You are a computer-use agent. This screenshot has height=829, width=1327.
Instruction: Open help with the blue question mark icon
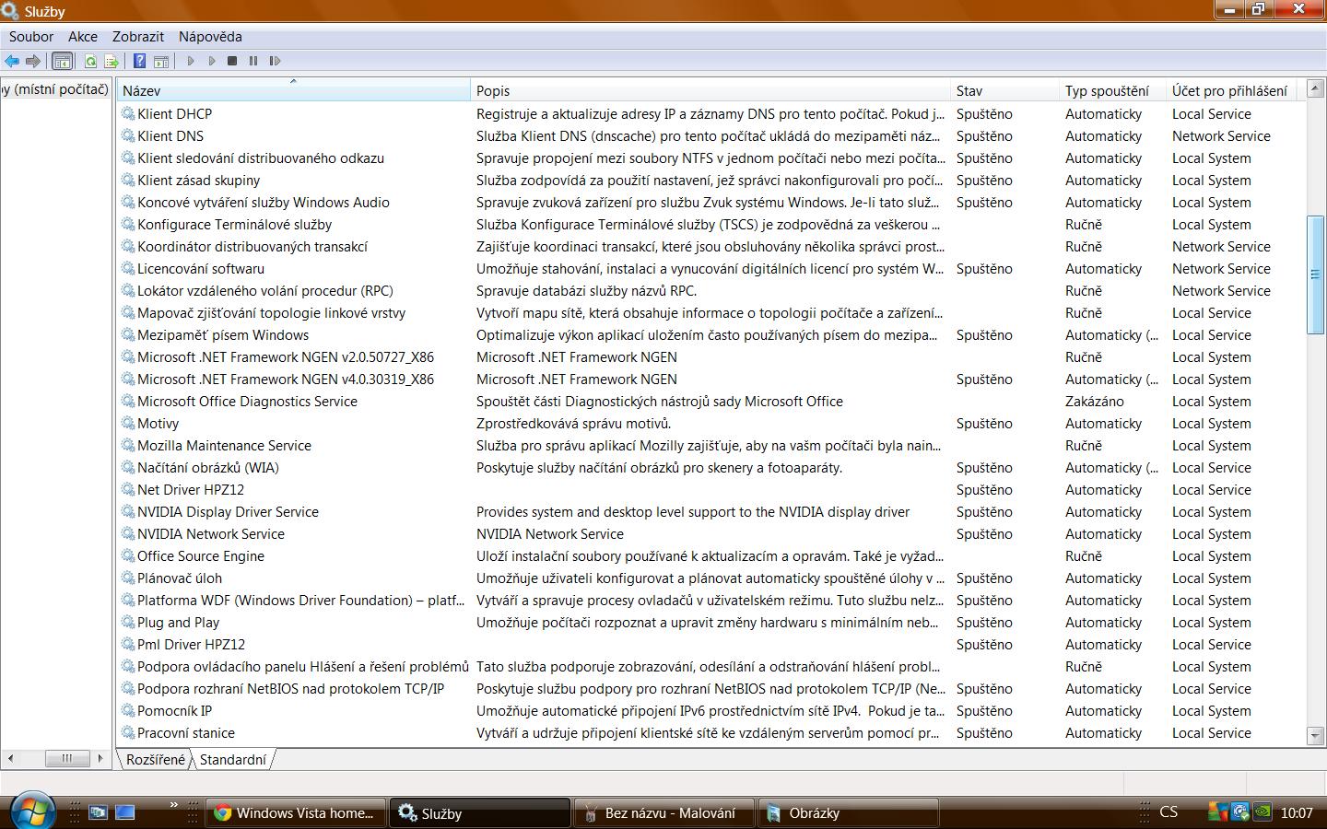[139, 61]
